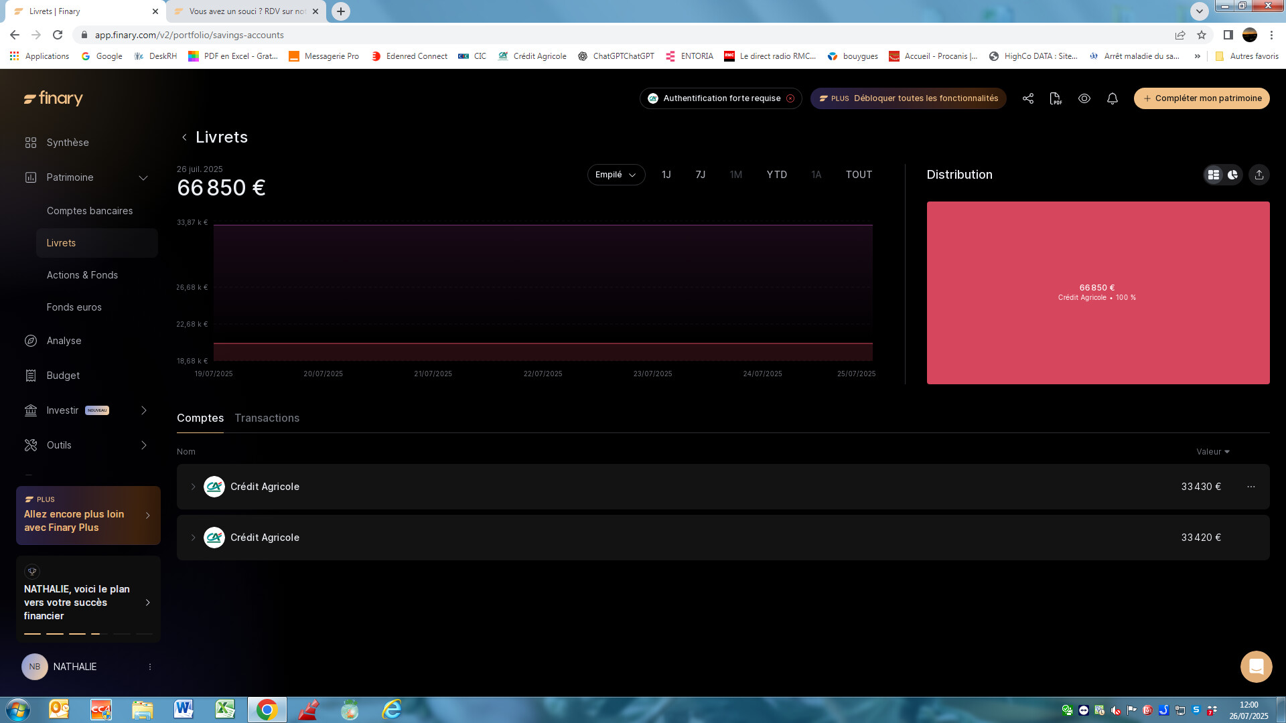Toggle the eye icon to hide amounts
The image size is (1286, 723).
pyautogui.click(x=1084, y=98)
